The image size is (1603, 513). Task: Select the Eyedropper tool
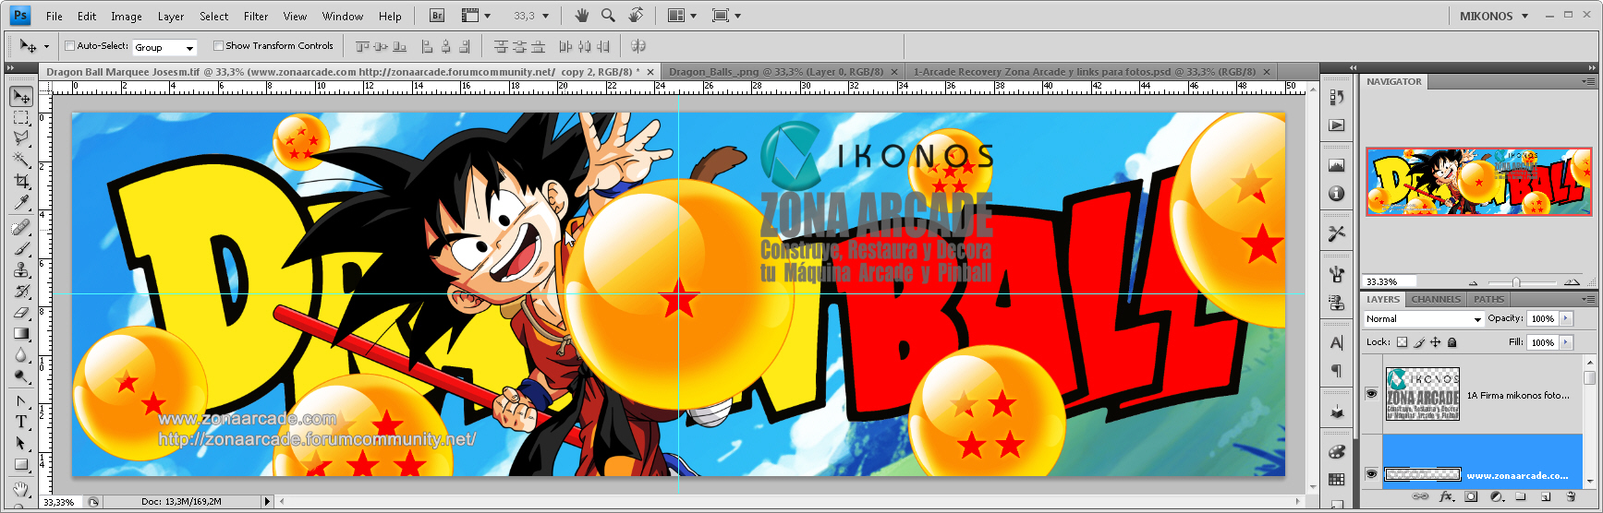coord(21,202)
